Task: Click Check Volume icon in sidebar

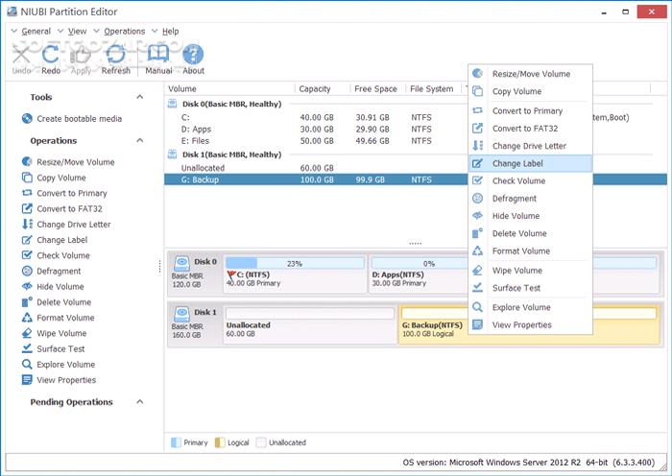Action: click(27, 255)
